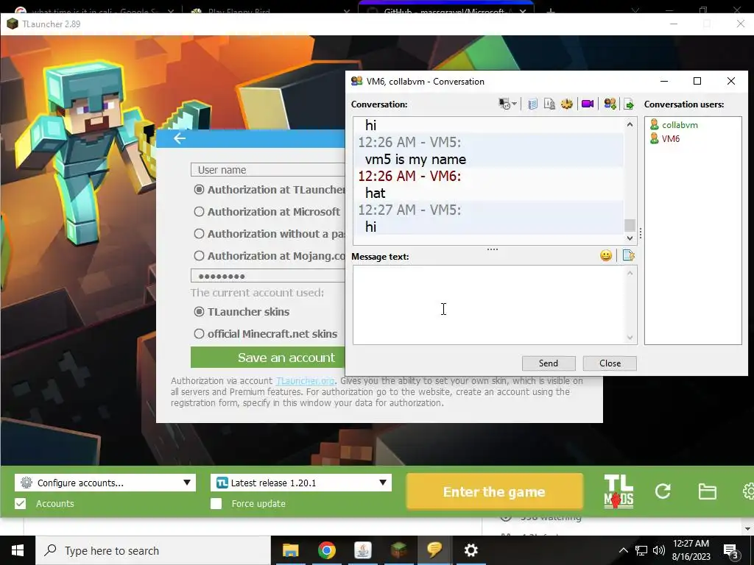This screenshot has width=754, height=565.
Task: Open the game folder icon in TLauncher
Action: tap(708, 491)
